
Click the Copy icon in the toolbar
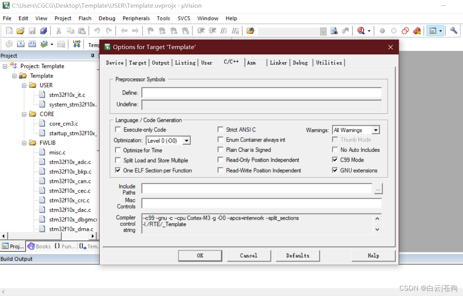coord(71,31)
